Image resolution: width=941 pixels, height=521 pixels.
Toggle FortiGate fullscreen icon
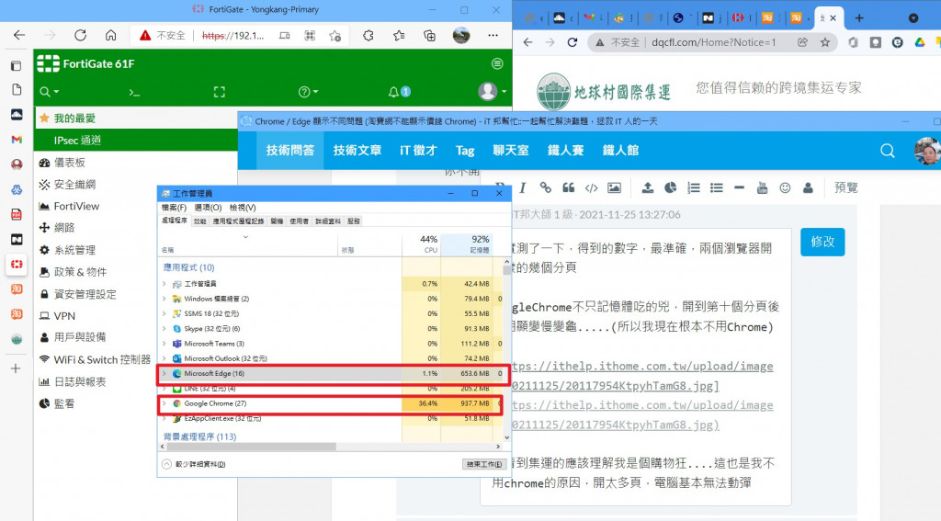(220, 92)
